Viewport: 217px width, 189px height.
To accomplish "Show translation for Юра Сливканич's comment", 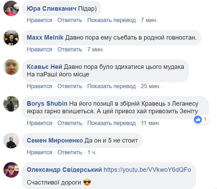I will tap(111, 20).
